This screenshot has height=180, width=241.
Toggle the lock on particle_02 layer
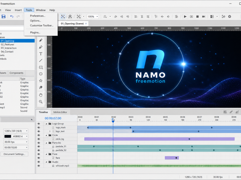click(53, 150)
